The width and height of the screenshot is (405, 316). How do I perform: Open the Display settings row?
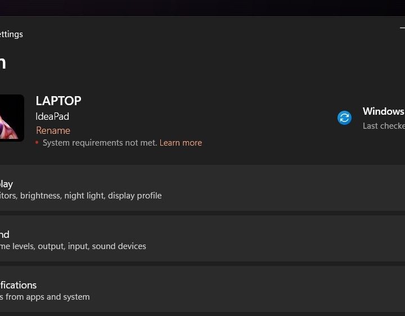coord(202,188)
